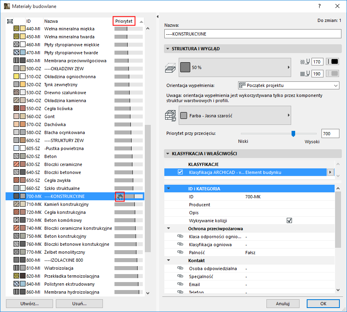Image resolution: width=347 pixels, height=312 pixels.
Task: Click the link icon beside Email
Action: pos(180,284)
